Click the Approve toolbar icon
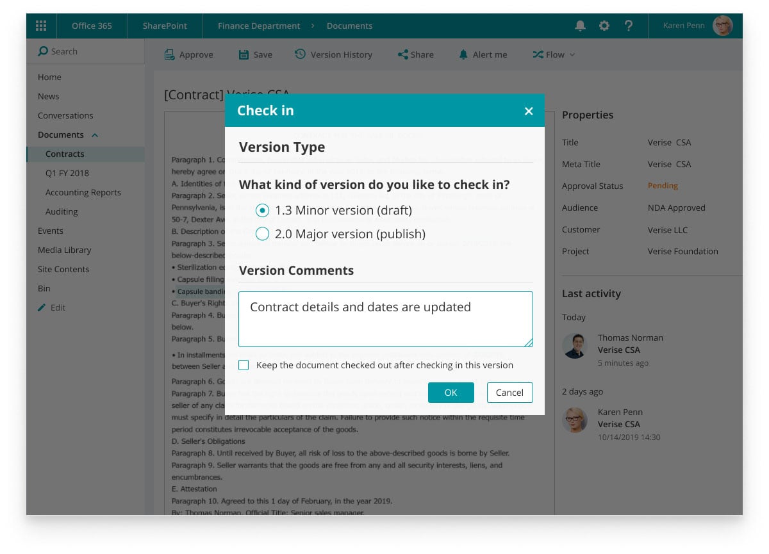Viewport: 769px width, 554px height. 169,55
